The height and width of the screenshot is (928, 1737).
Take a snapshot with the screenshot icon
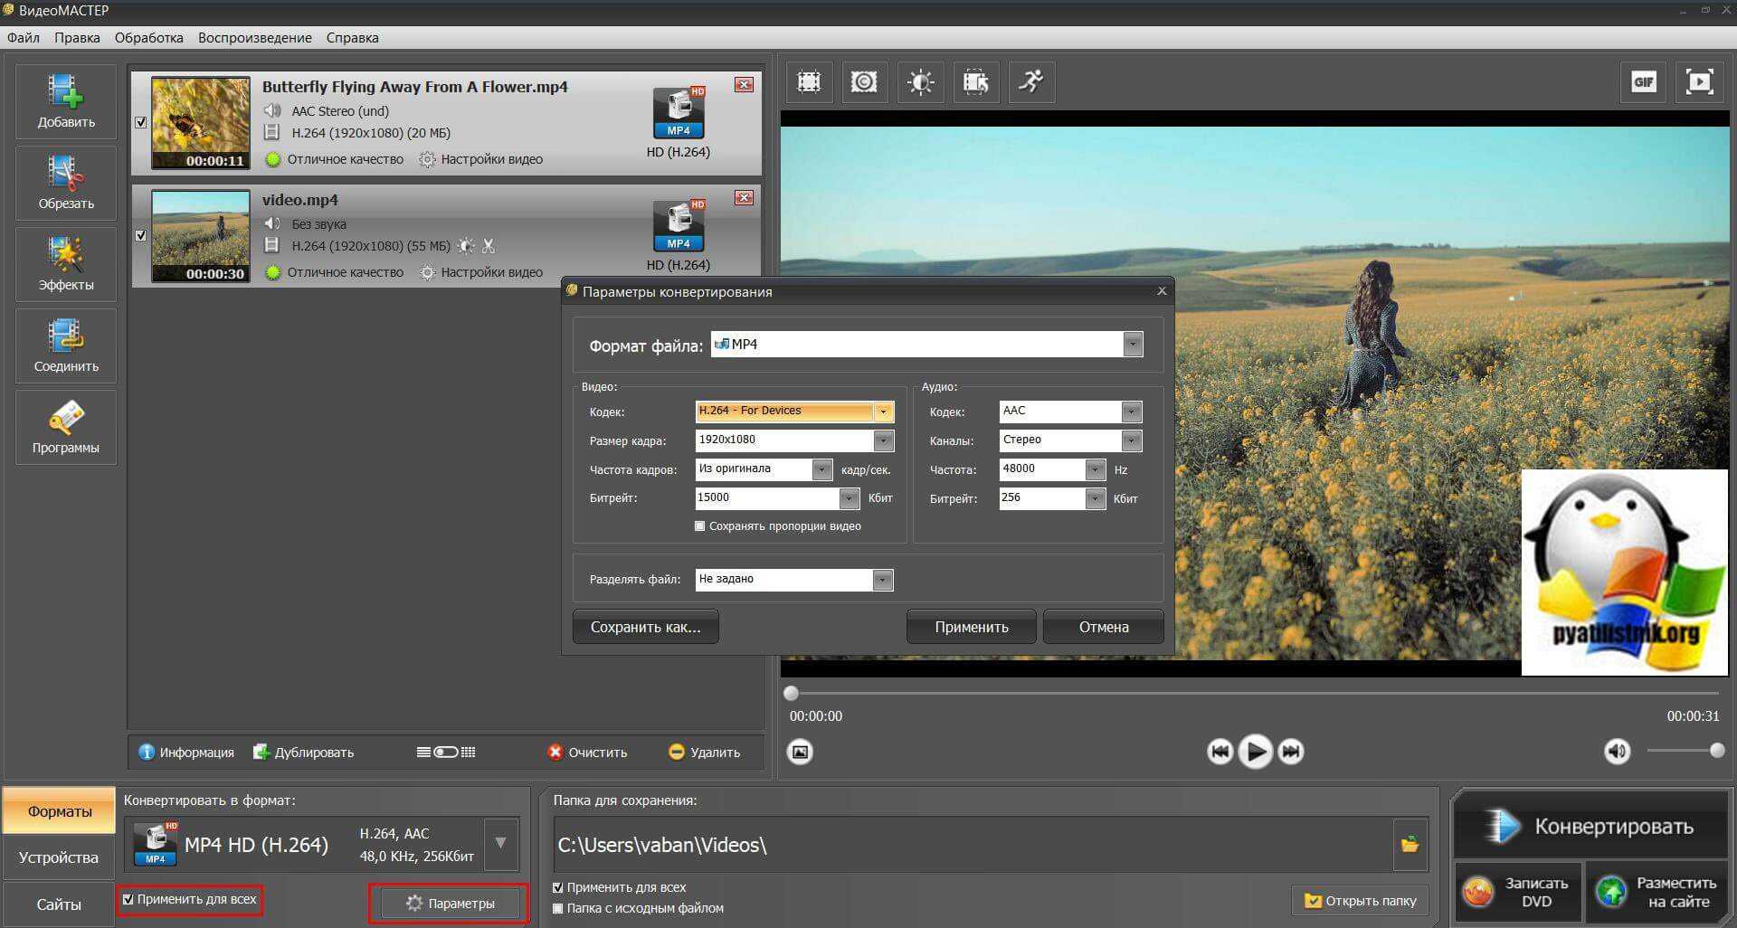coord(800,752)
